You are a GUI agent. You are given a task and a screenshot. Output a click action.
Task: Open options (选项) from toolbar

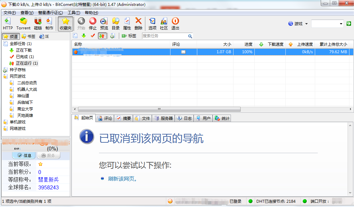[152, 24]
